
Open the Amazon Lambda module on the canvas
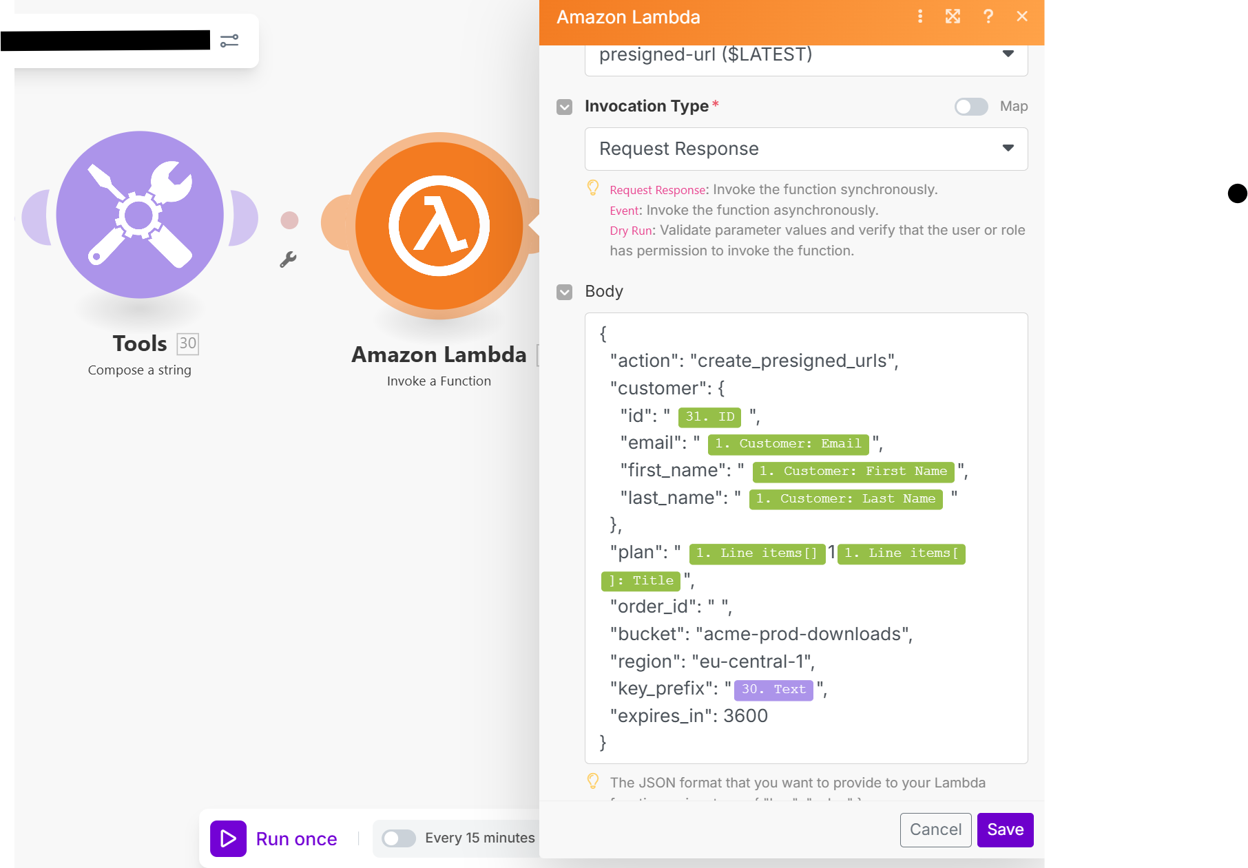click(x=439, y=226)
